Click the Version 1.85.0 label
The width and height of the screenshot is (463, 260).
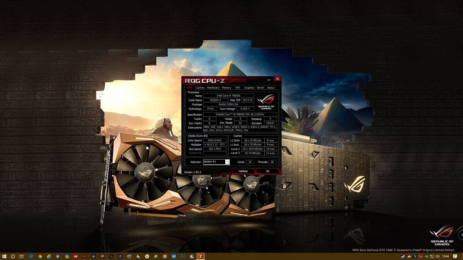[192, 172]
